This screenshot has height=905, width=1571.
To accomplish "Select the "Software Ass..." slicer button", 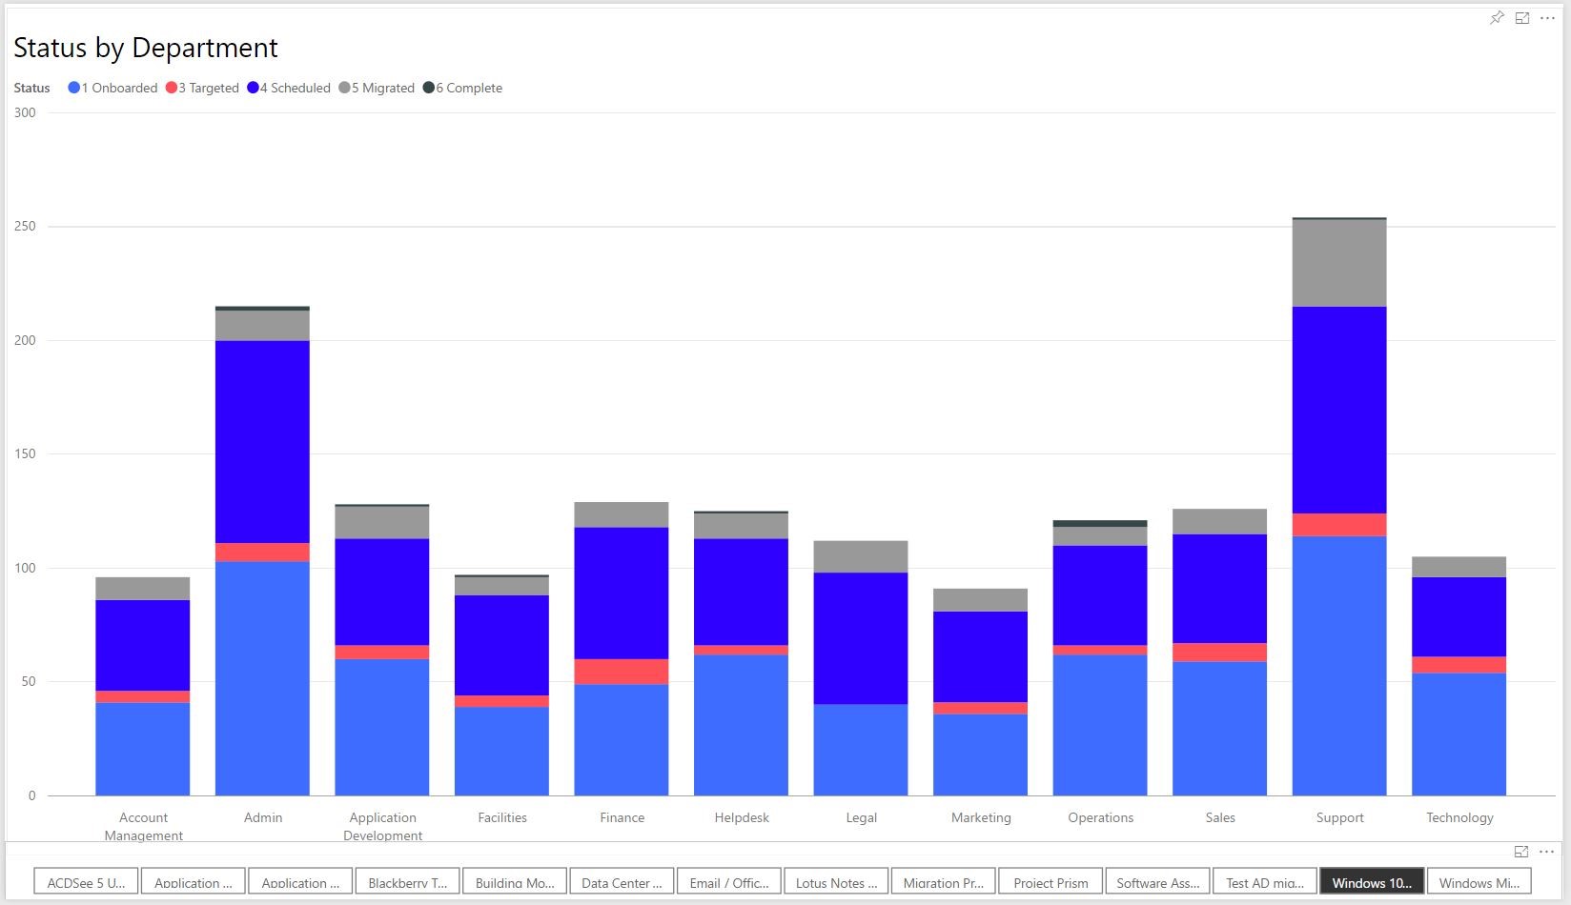I will (x=1156, y=881).
